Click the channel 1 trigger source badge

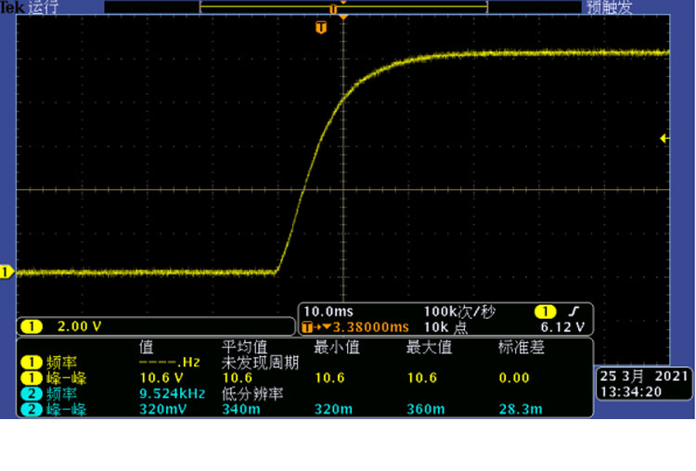coord(545,312)
